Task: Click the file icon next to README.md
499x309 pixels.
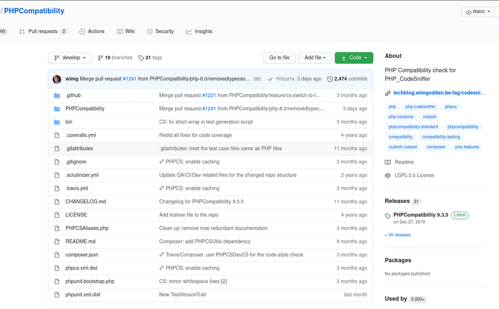Action: (57, 242)
